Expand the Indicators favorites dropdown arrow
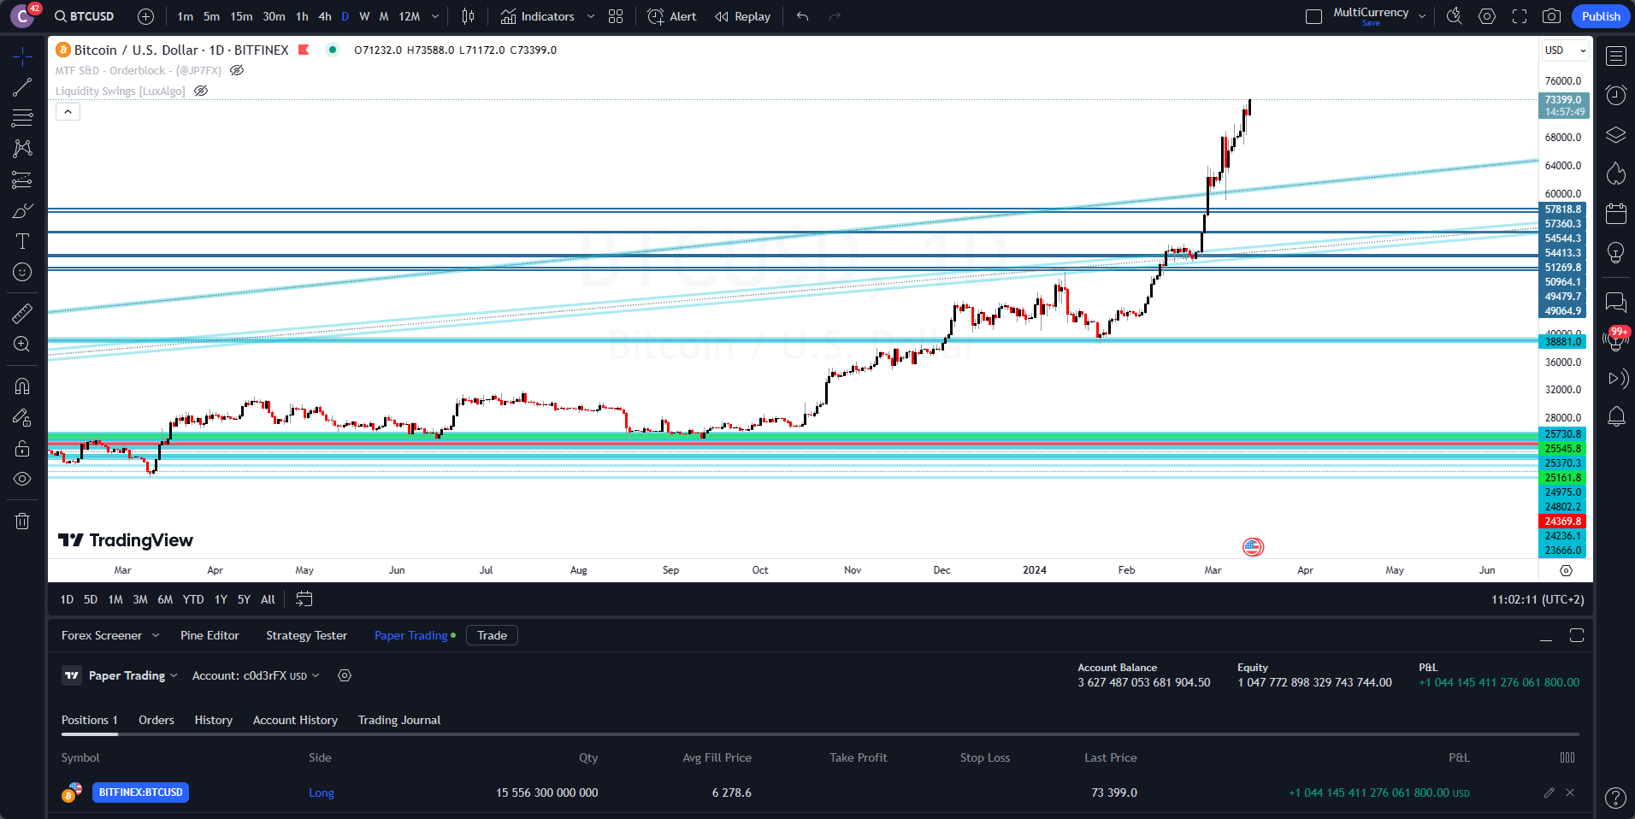This screenshot has width=1635, height=819. pos(591,16)
